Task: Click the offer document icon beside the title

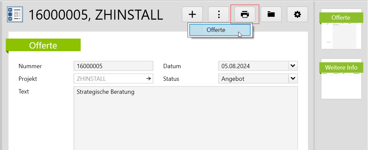Action: tap(15, 15)
